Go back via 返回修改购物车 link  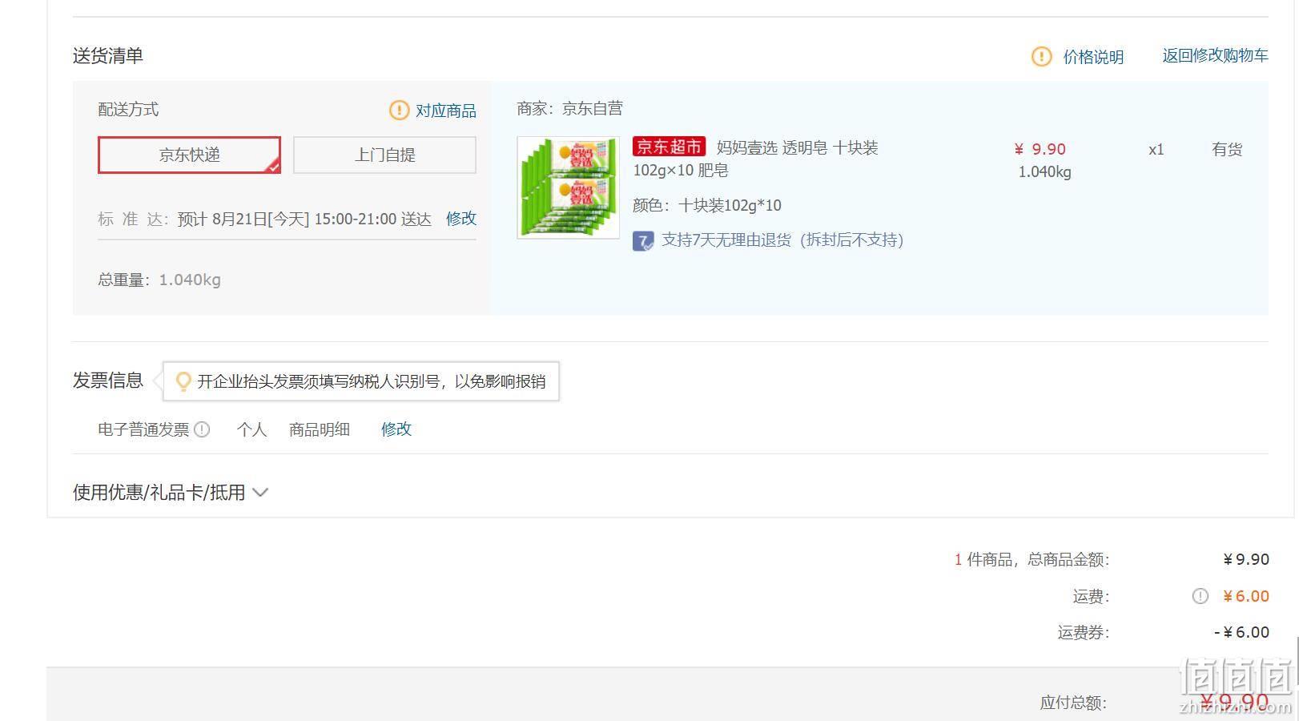click(x=1215, y=55)
